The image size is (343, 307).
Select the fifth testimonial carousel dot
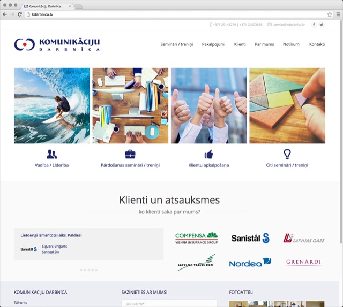[96, 270]
